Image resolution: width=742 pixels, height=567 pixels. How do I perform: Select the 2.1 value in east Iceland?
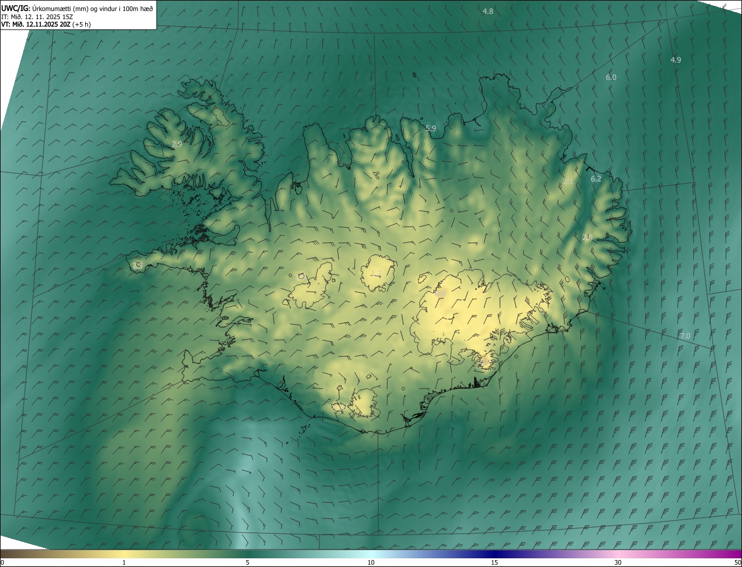point(568,182)
